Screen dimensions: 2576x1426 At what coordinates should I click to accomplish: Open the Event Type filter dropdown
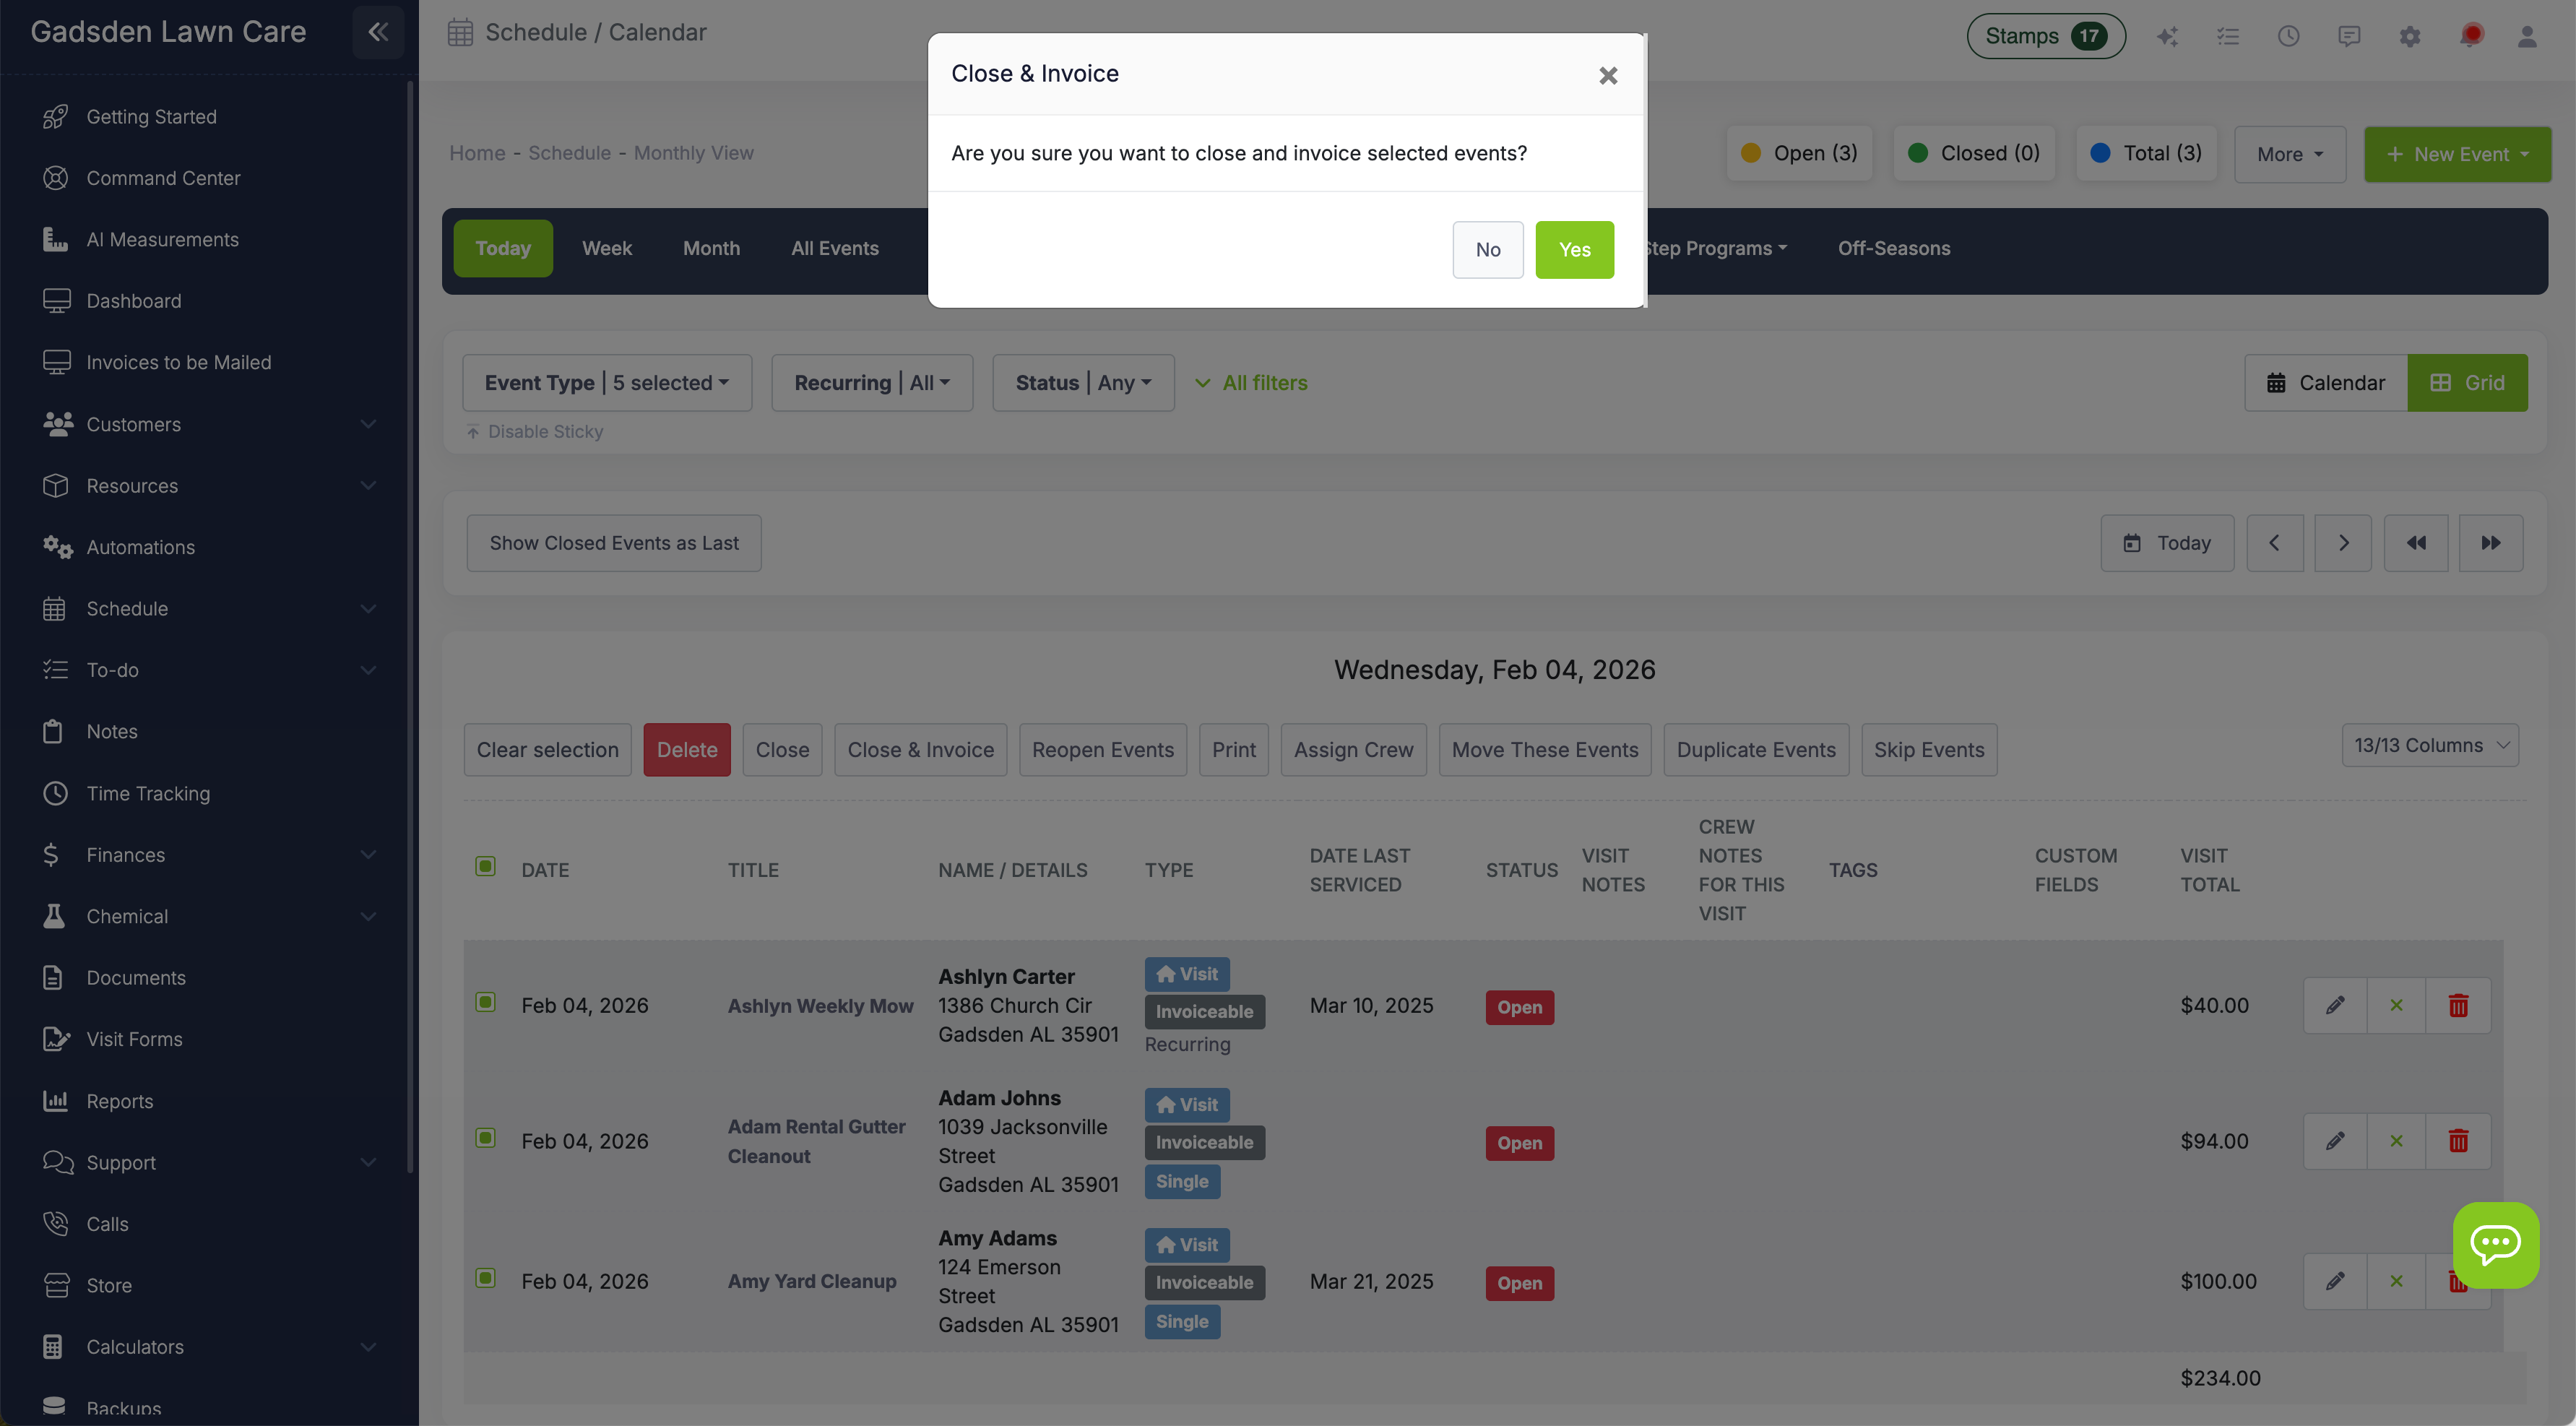click(x=606, y=382)
